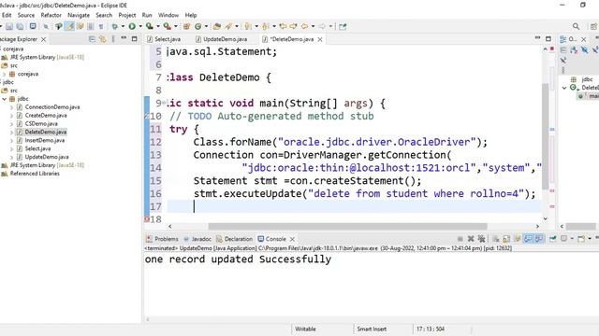Toggle Show Console When Standard Error Changes
The width and height of the screenshot is (599, 336).
(539, 239)
